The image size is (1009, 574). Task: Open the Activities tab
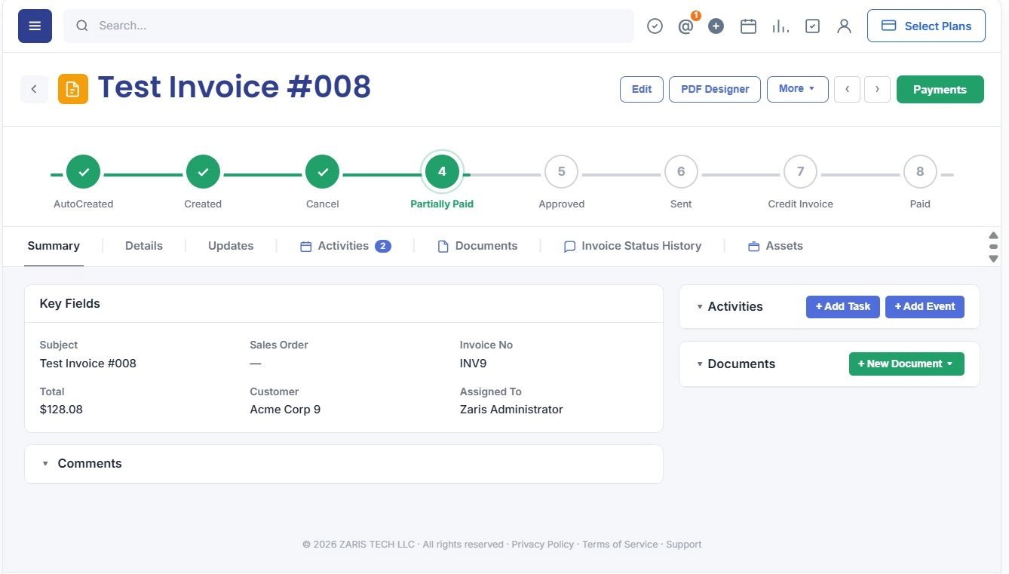pyautogui.click(x=345, y=246)
